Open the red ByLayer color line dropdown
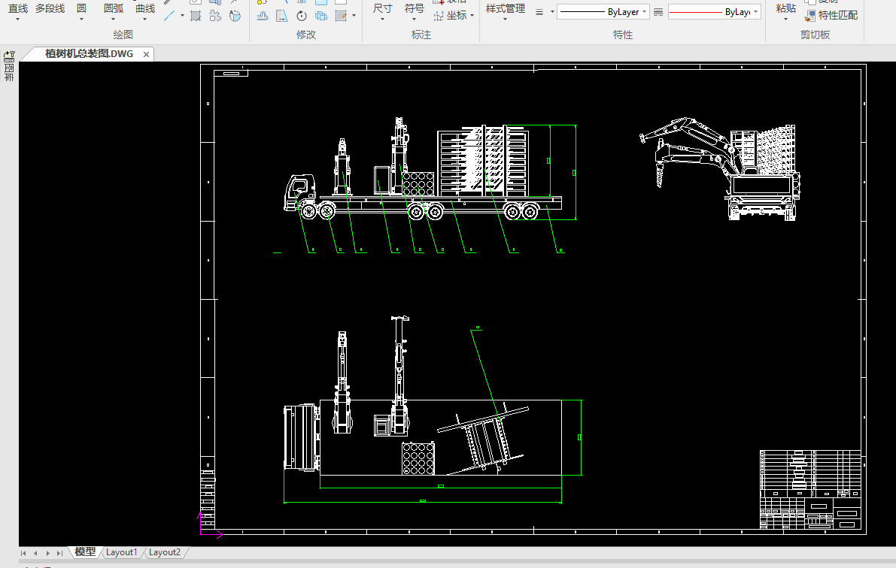 [755, 12]
